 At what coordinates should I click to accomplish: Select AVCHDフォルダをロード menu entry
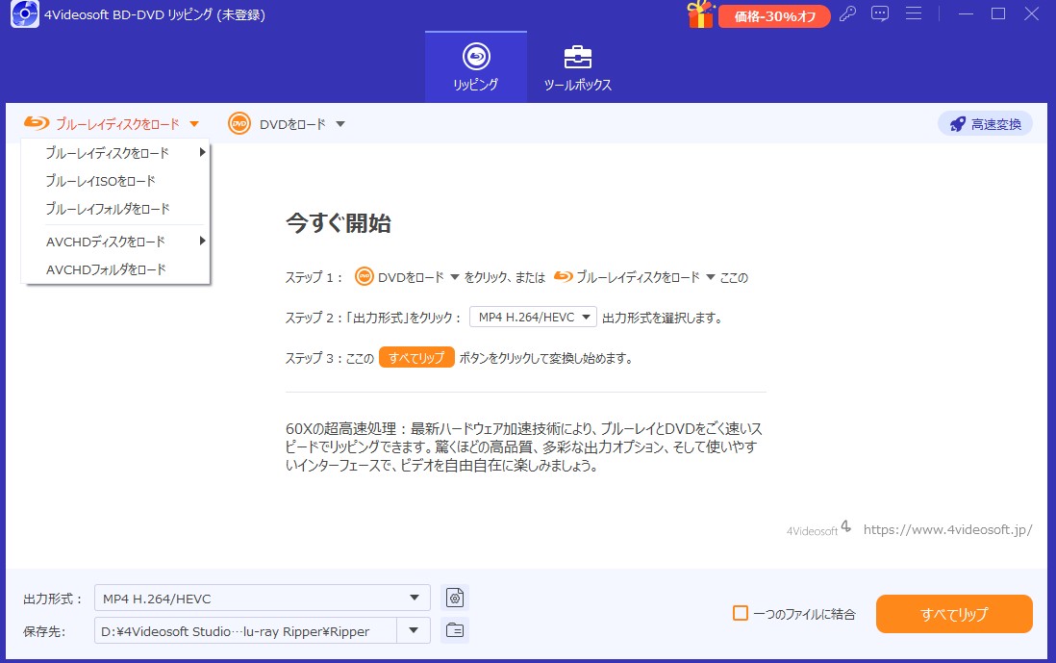[115, 269]
